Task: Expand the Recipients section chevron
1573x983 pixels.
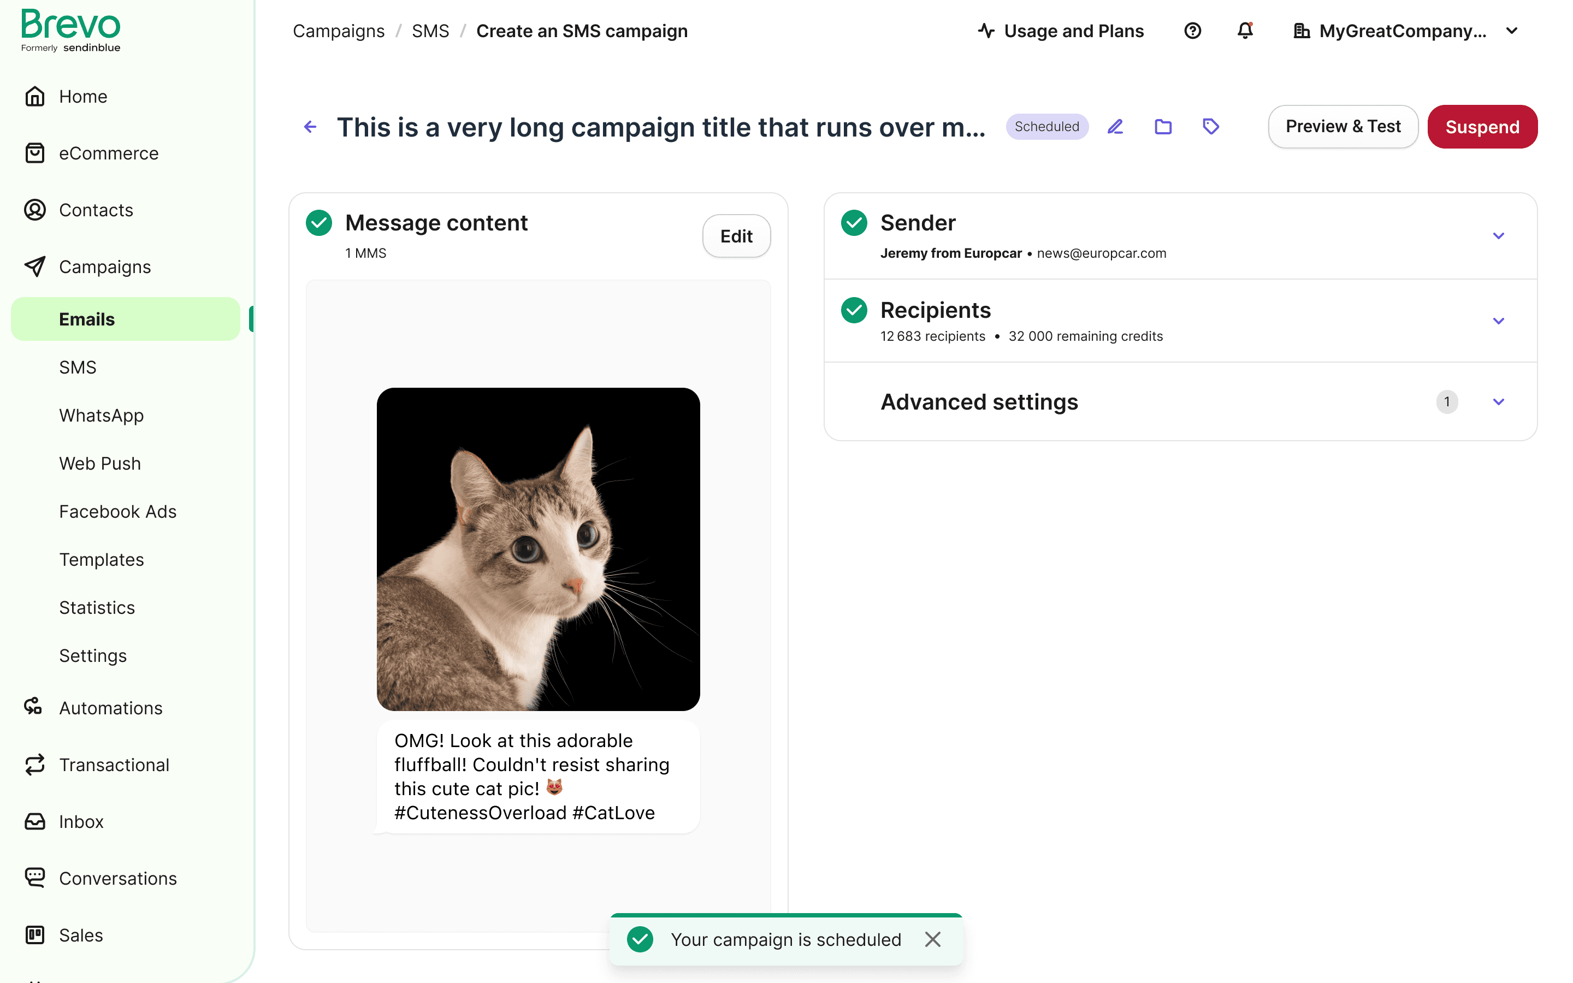Action: coord(1498,321)
